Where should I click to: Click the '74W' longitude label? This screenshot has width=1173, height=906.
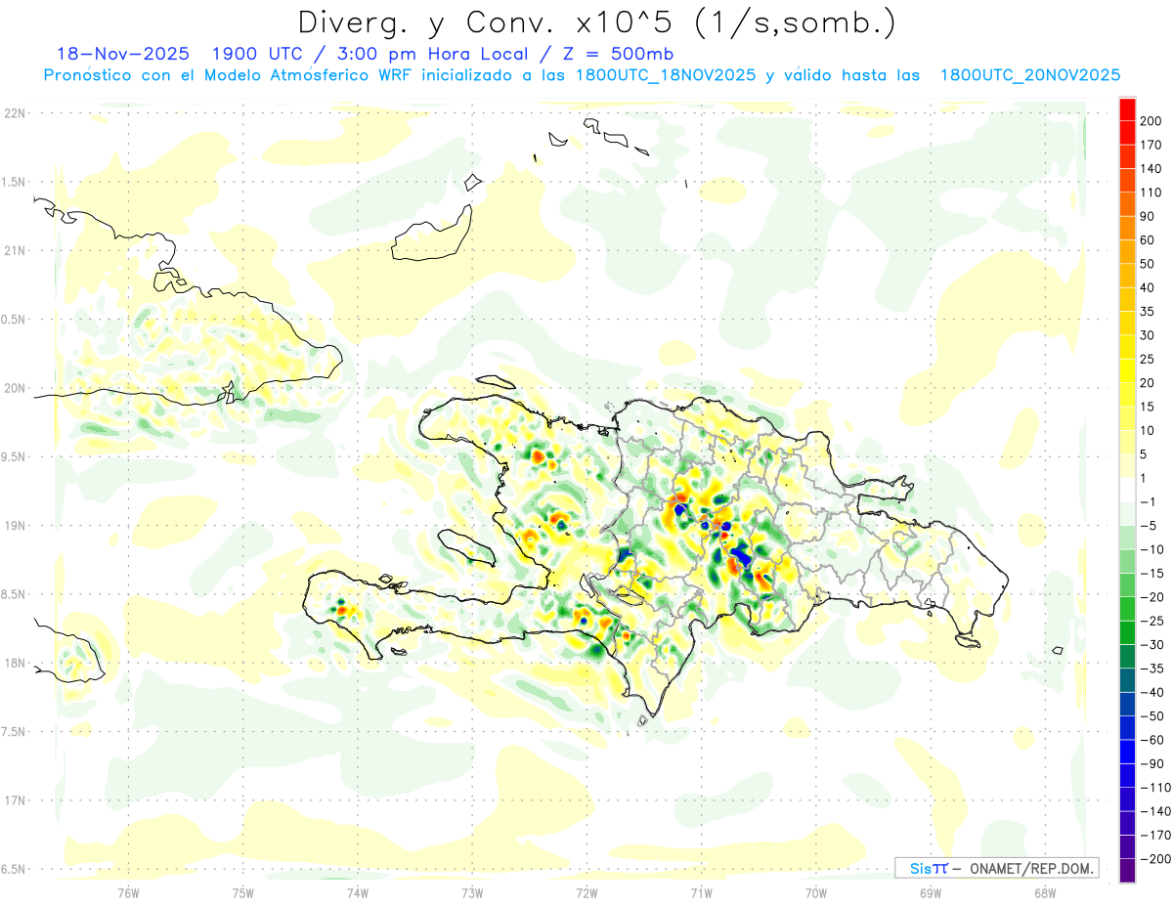coord(358,892)
